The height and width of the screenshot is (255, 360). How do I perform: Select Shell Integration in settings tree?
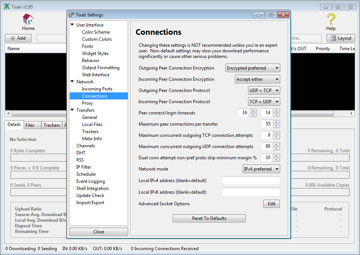coord(93,188)
